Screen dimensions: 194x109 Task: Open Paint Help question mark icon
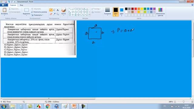point(192,5)
